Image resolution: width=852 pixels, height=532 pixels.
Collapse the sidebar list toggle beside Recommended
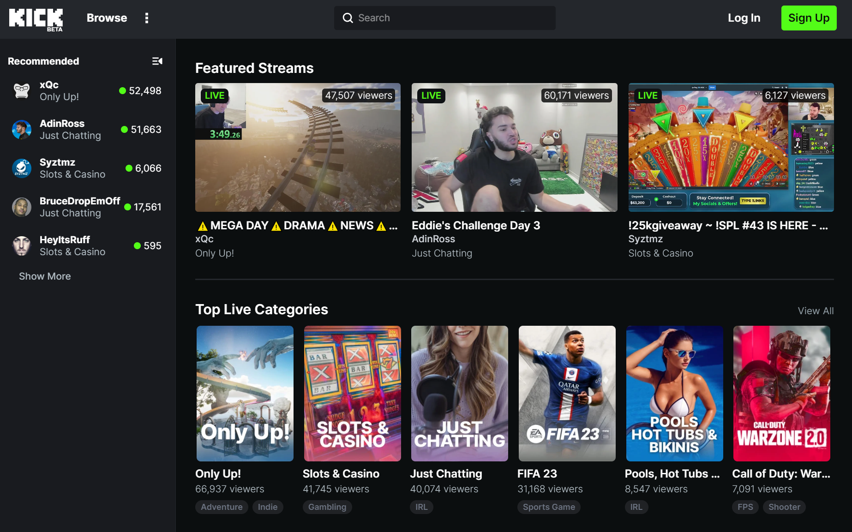[x=157, y=61]
